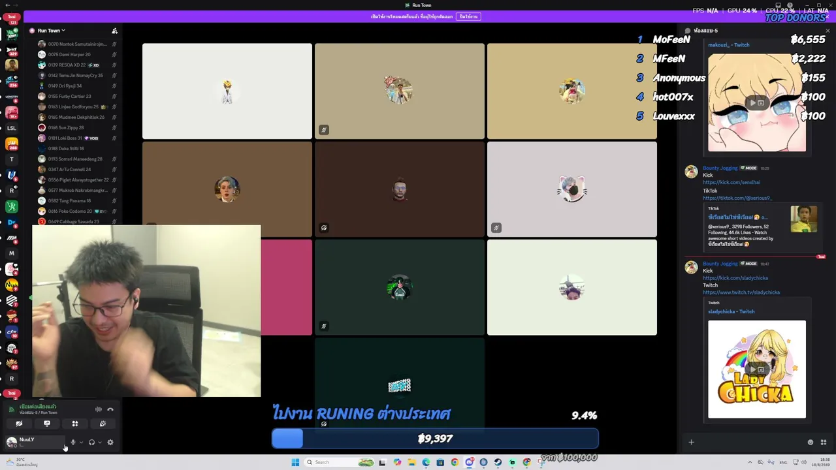This screenshot has width=836, height=470.
Task: Open the volume control in system tray
Action: pos(803,462)
